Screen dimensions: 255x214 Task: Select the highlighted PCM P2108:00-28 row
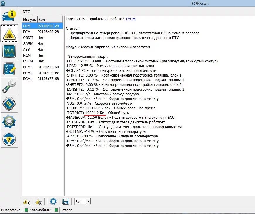[42, 26]
